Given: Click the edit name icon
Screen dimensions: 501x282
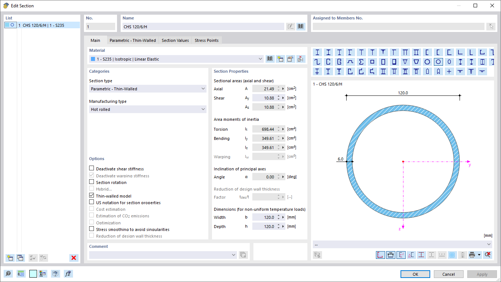Looking at the screenshot, I should [x=290, y=26].
